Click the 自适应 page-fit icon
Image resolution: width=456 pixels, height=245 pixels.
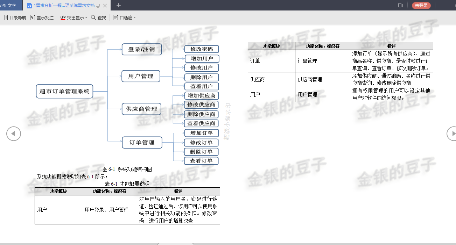115,17
